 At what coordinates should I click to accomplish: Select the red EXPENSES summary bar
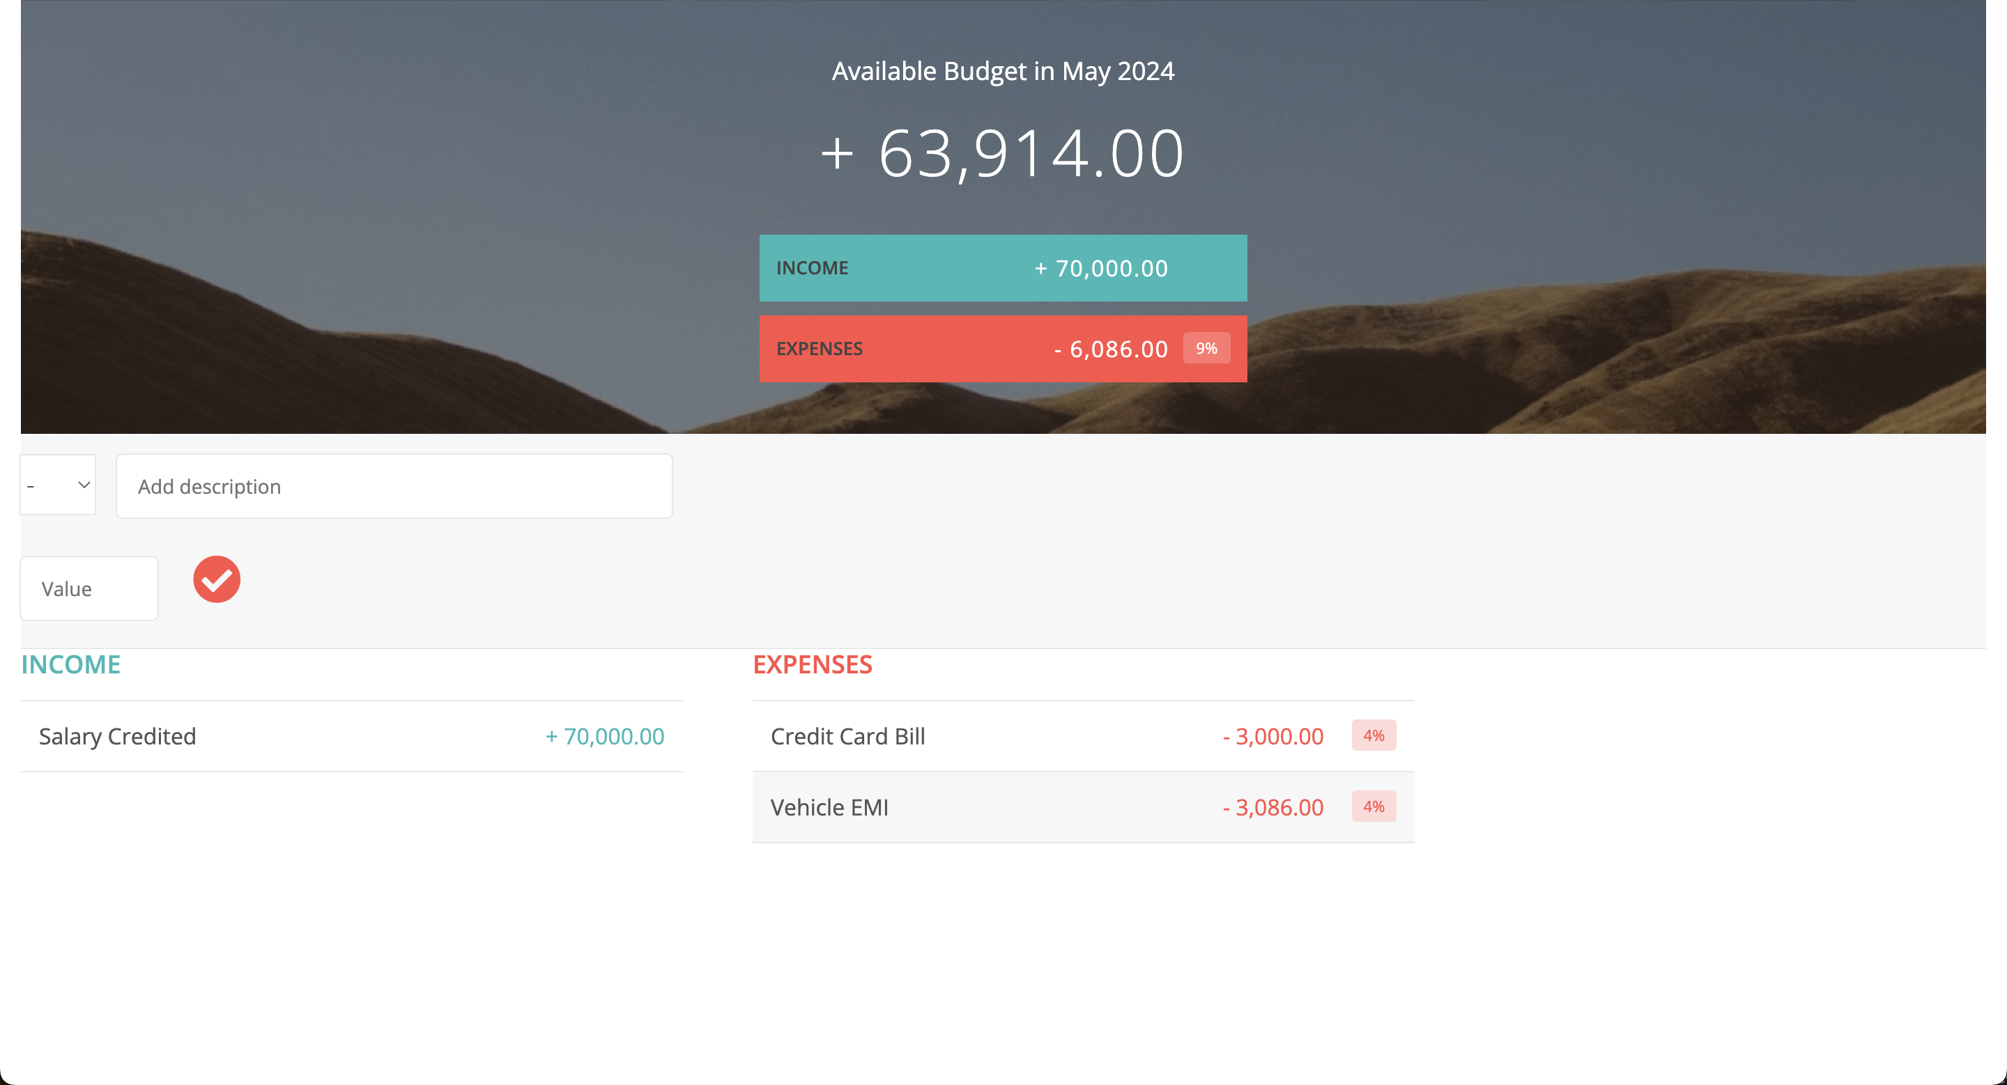(x=1003, y=349)
